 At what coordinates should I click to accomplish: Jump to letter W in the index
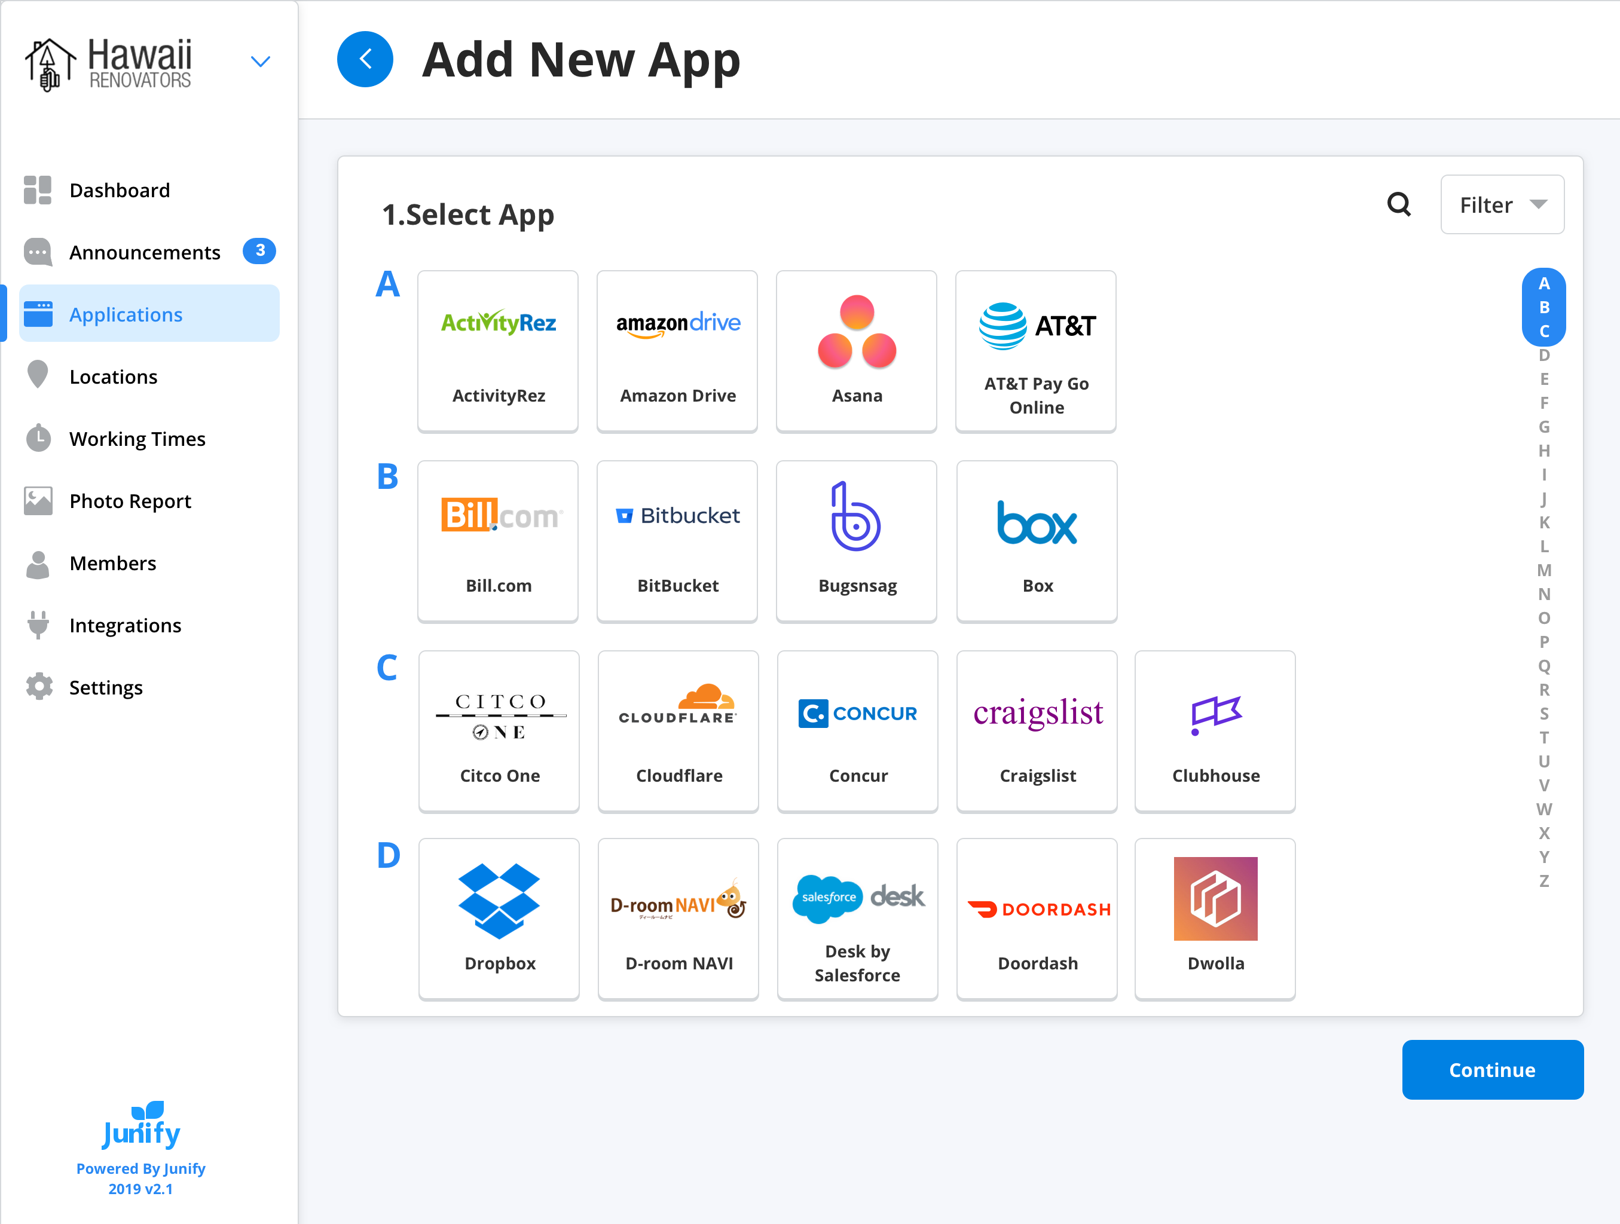click(x=1544, y=810)
